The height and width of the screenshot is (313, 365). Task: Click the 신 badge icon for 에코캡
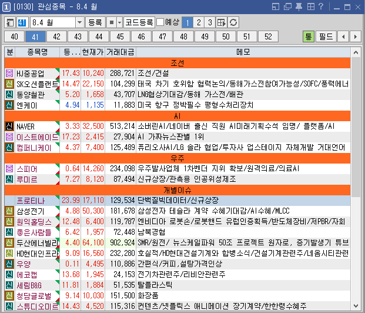click(x=9, y=275)
